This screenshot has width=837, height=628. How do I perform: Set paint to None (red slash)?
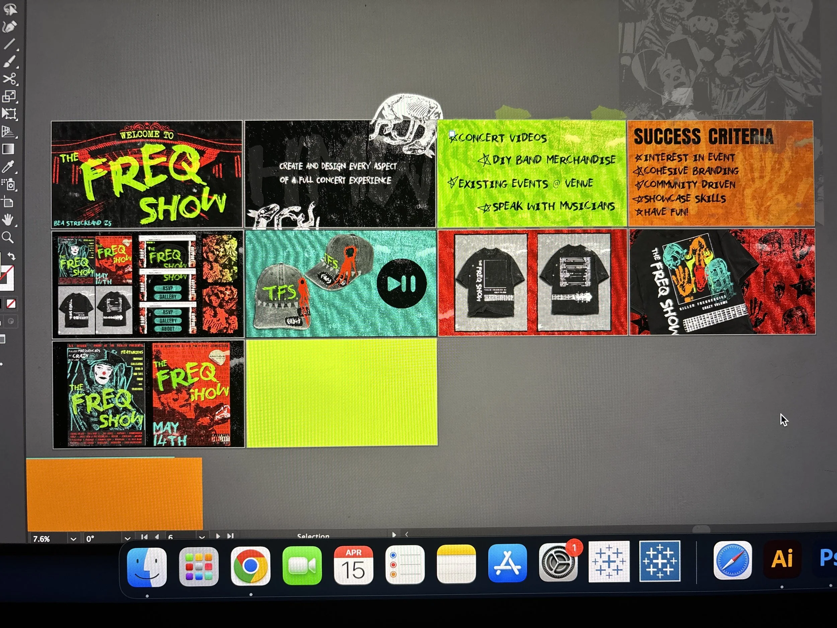(x=11, y=303)
